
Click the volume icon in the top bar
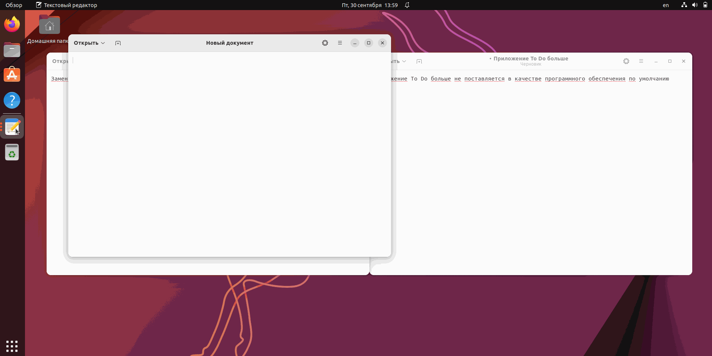click(x=694, y=5)
